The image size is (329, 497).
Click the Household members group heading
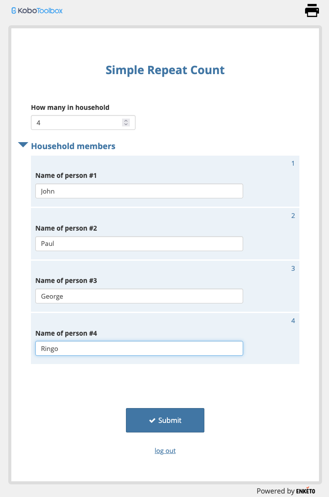(x=73, y=146)
